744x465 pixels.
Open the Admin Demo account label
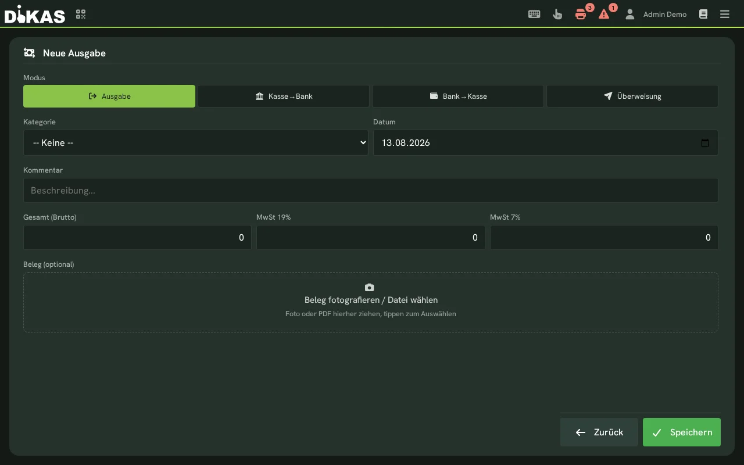[665, 15]
